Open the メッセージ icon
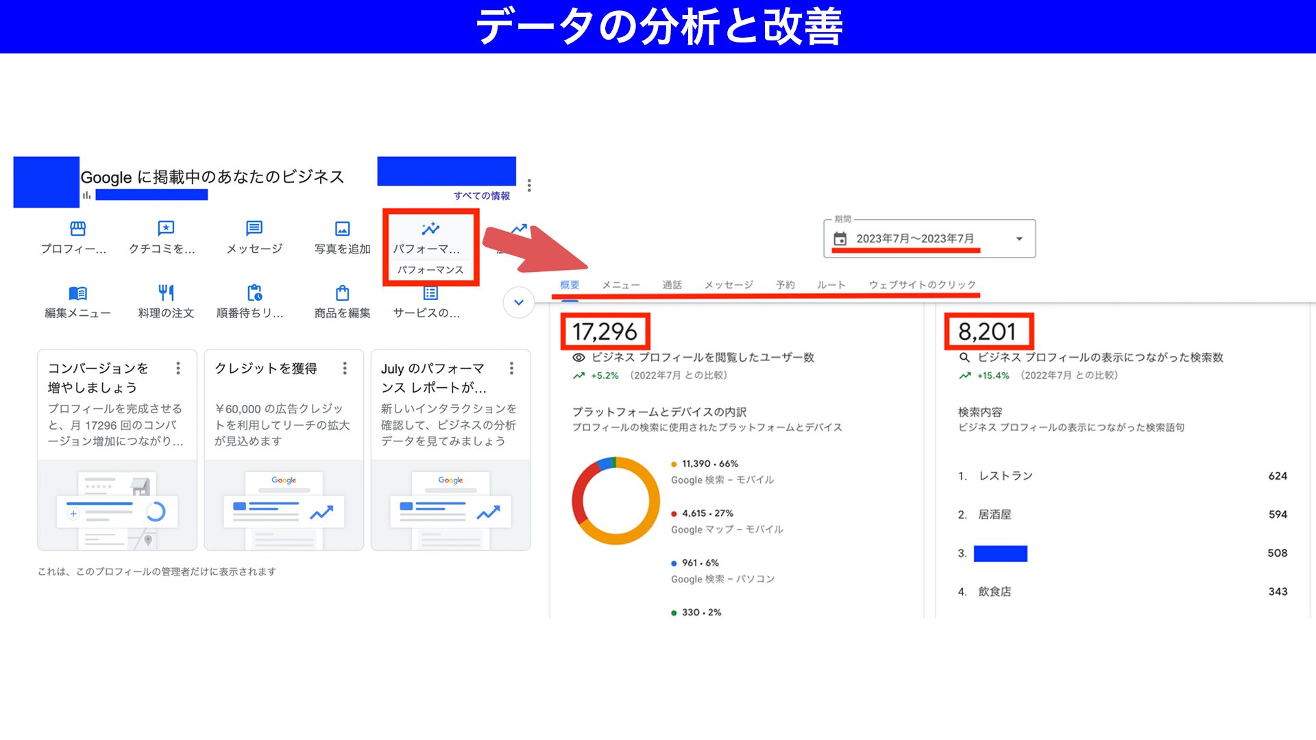The image size is (1316, 740). 253,230
